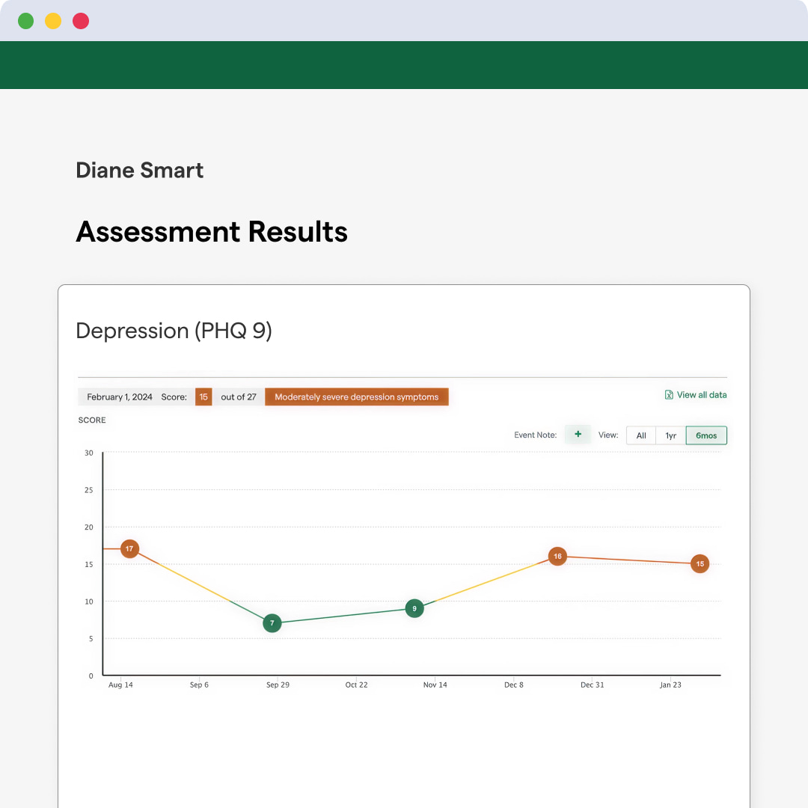
Task: Click the spreadsheet icon beside View all data
Action: tap(669, 395)
